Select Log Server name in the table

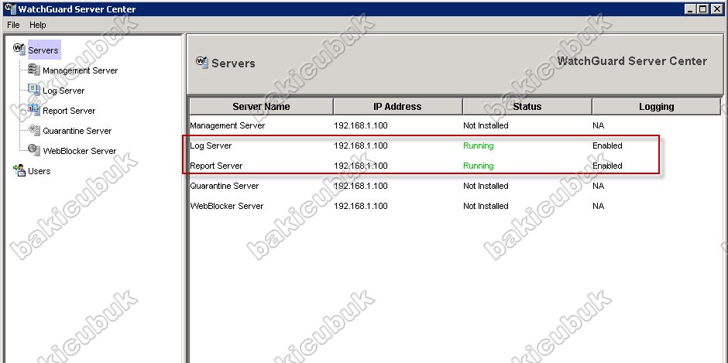pos(211,146)
